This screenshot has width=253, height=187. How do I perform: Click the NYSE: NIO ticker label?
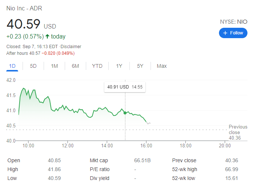tap(233, 21)
